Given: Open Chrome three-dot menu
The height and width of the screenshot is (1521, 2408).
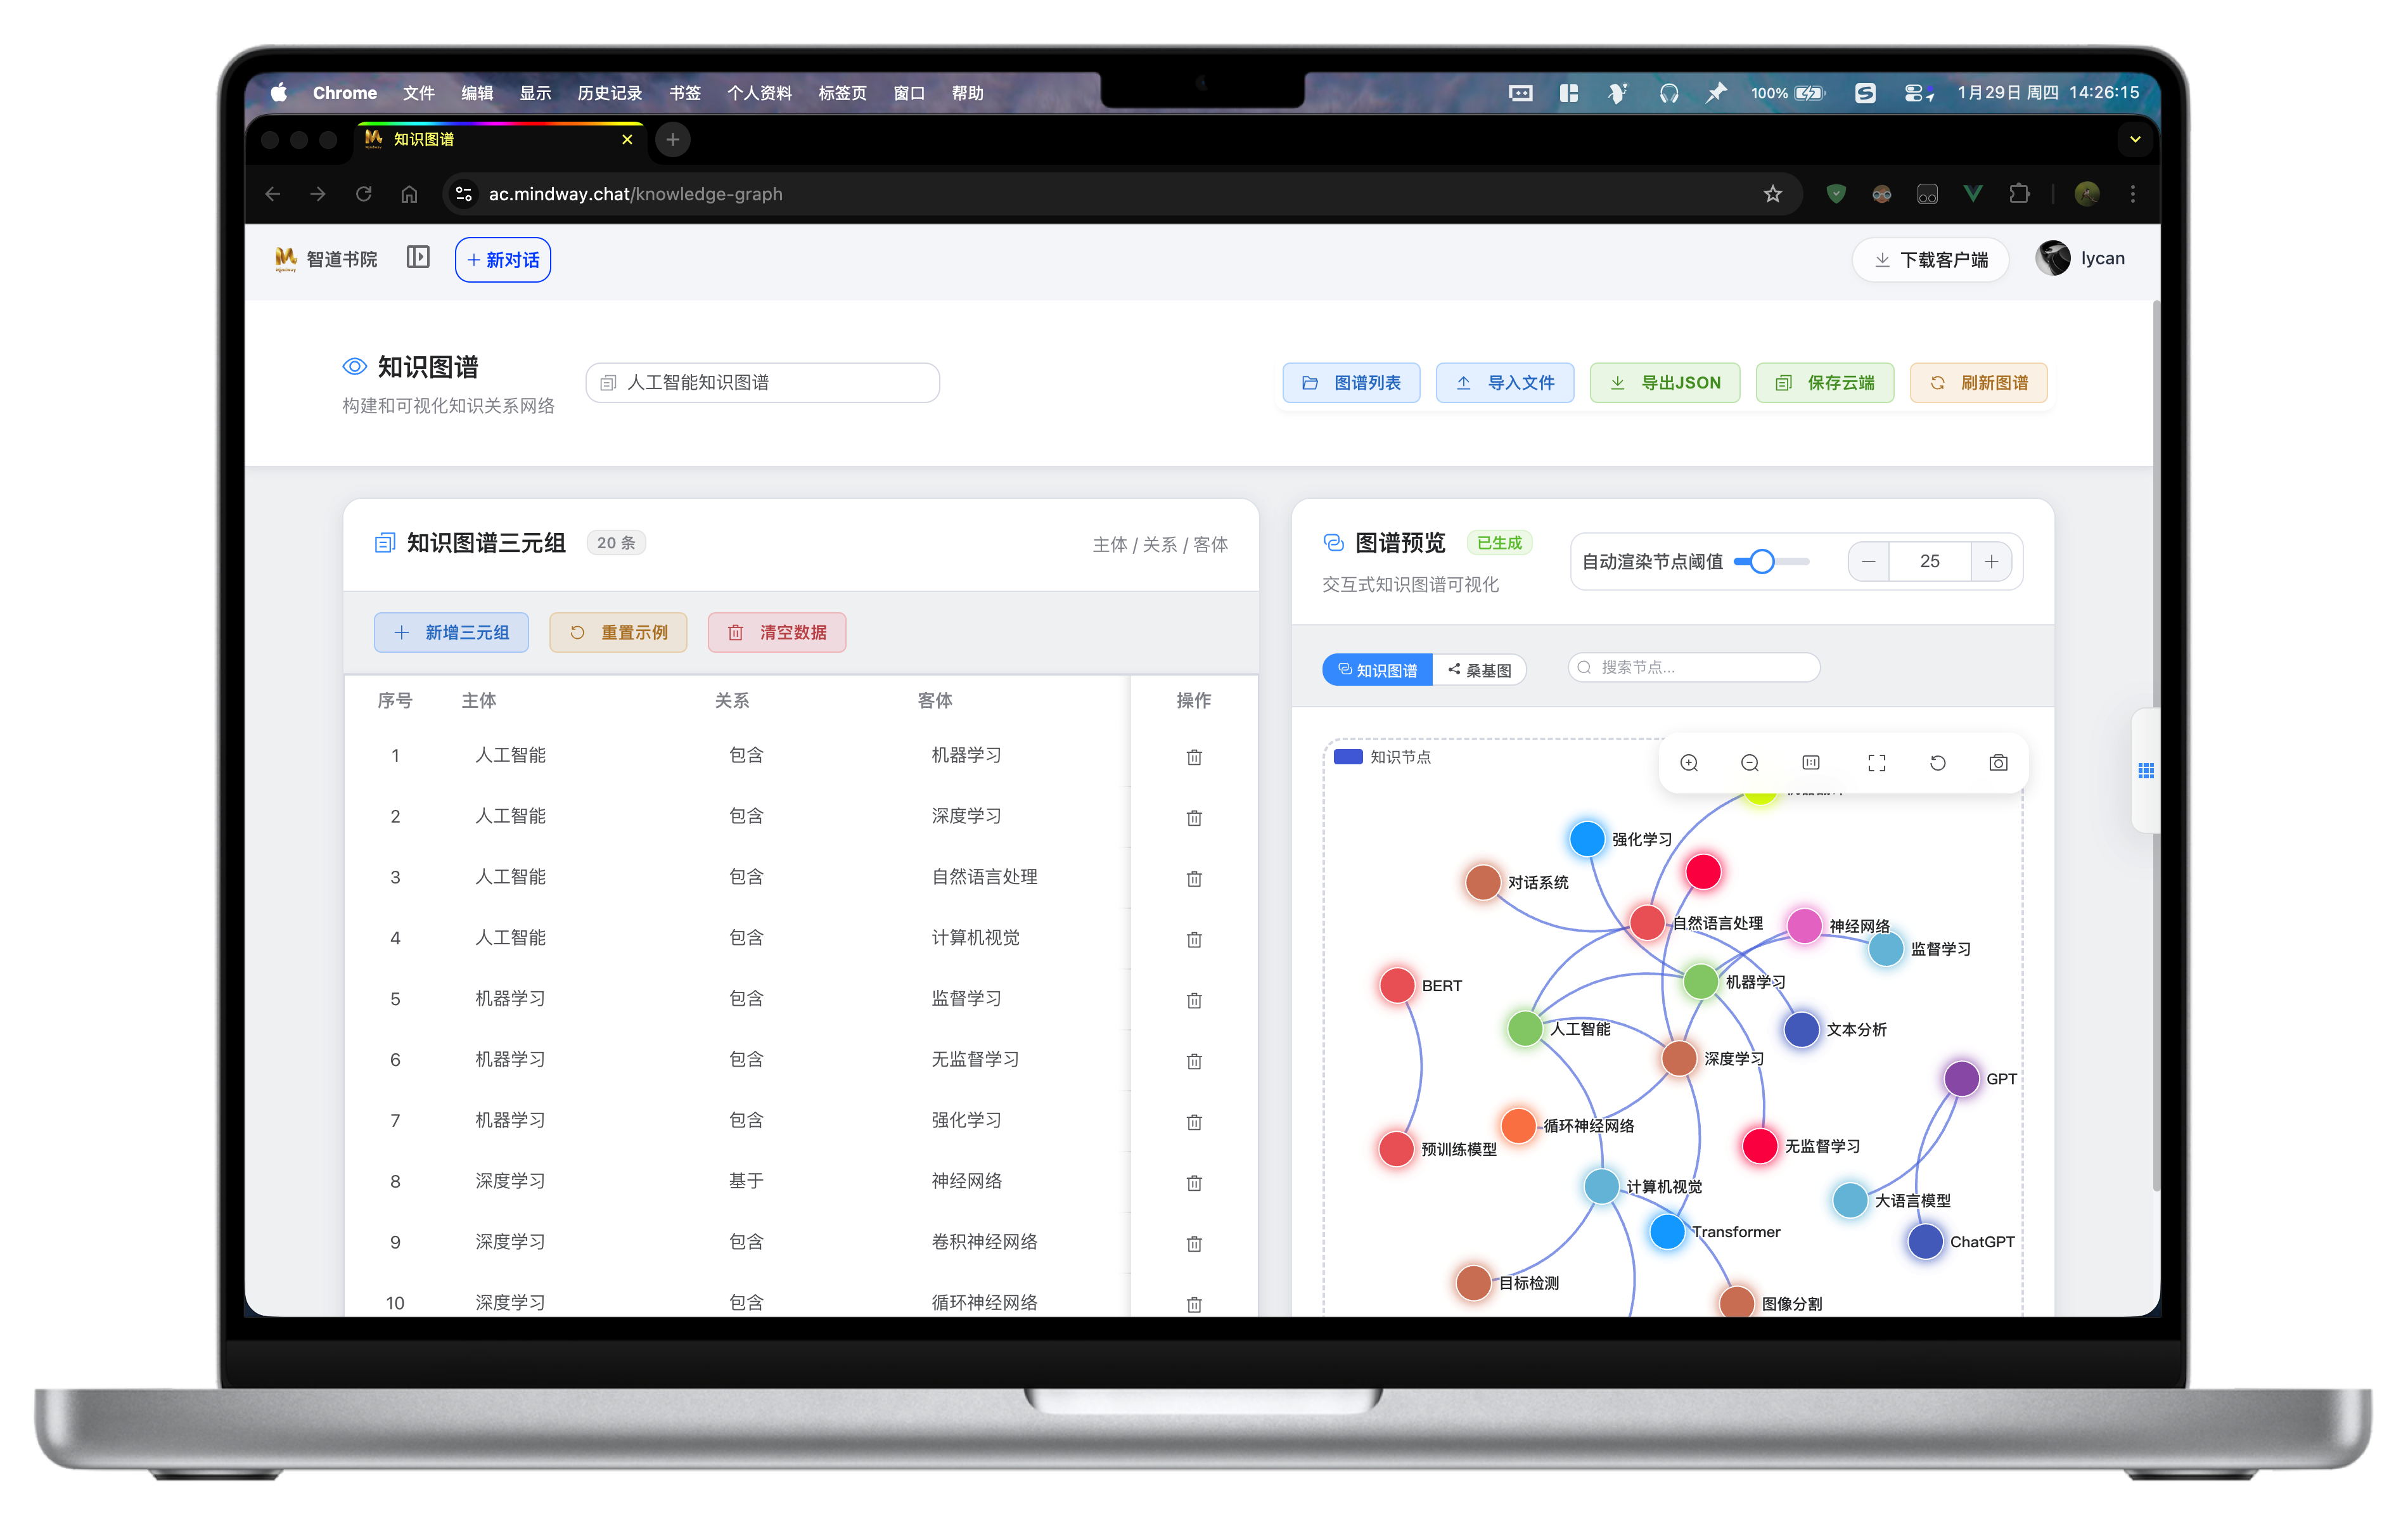Looking at the screenshot, I should (2132, 194).
